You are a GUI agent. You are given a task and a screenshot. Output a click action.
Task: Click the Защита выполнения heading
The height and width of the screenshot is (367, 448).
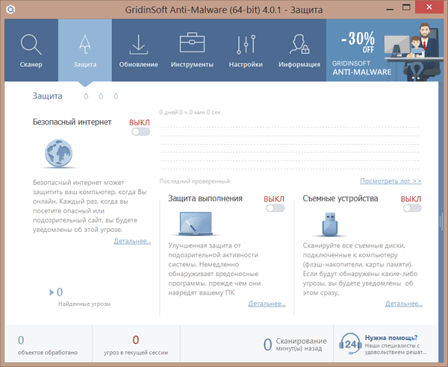[205, 198]
